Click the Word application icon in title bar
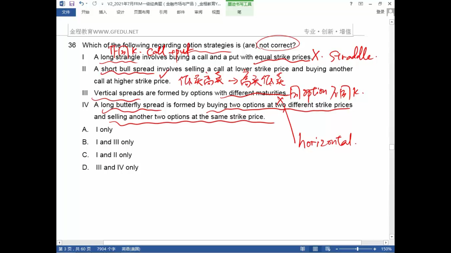 pyautogui.click(x=62, y=4)
